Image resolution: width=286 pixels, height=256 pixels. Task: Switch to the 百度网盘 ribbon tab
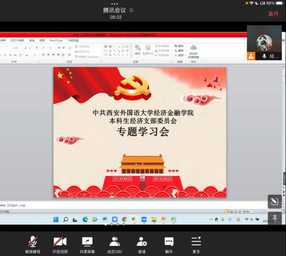tap(72, 41)
